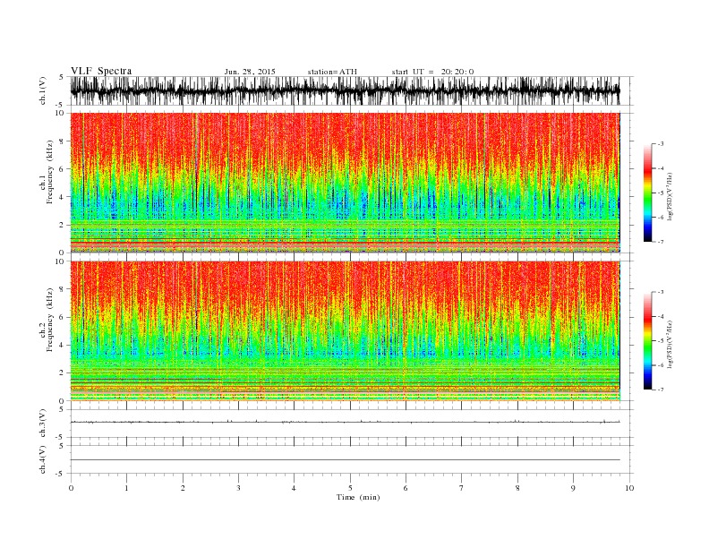
Task: Click the time axis tick label "3"
Action: point(238,488)
